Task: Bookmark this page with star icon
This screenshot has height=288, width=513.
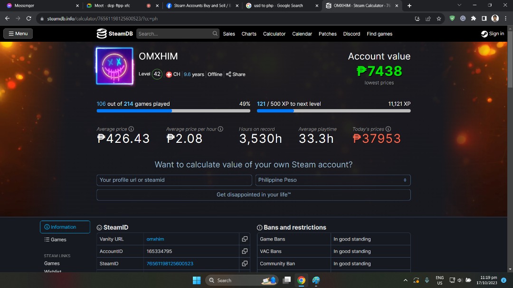Action: pos(439,19)
